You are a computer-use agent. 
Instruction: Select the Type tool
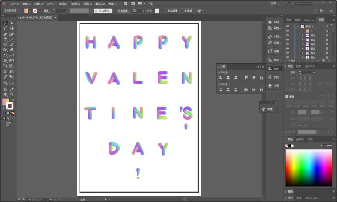[x=5, y=40]
